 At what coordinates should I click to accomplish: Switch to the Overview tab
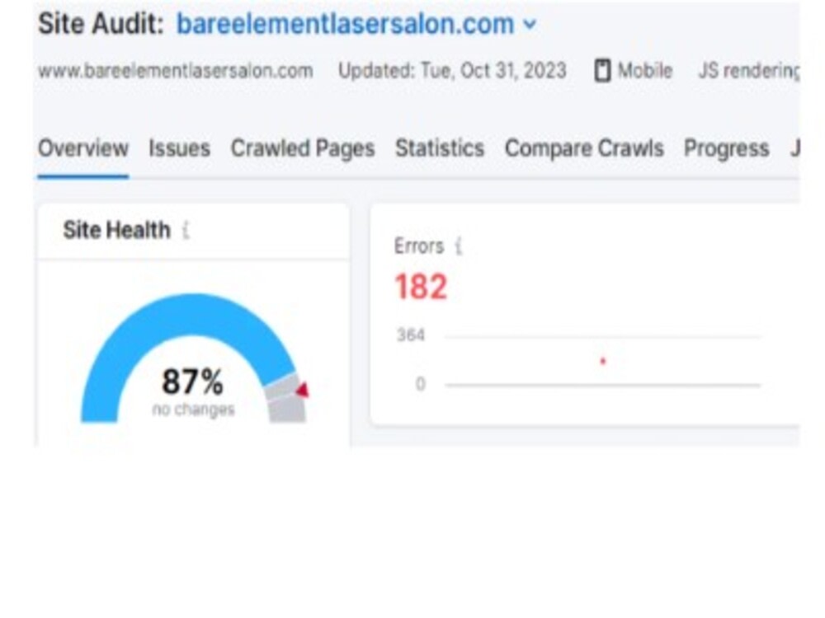pos(83,148)
